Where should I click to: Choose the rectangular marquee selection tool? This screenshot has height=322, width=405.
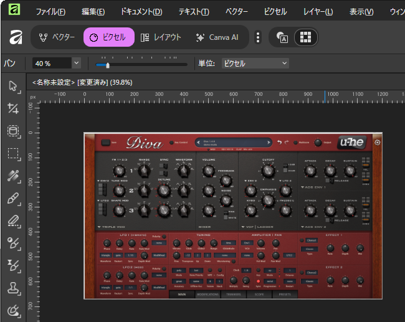click(x=12, y=153)
